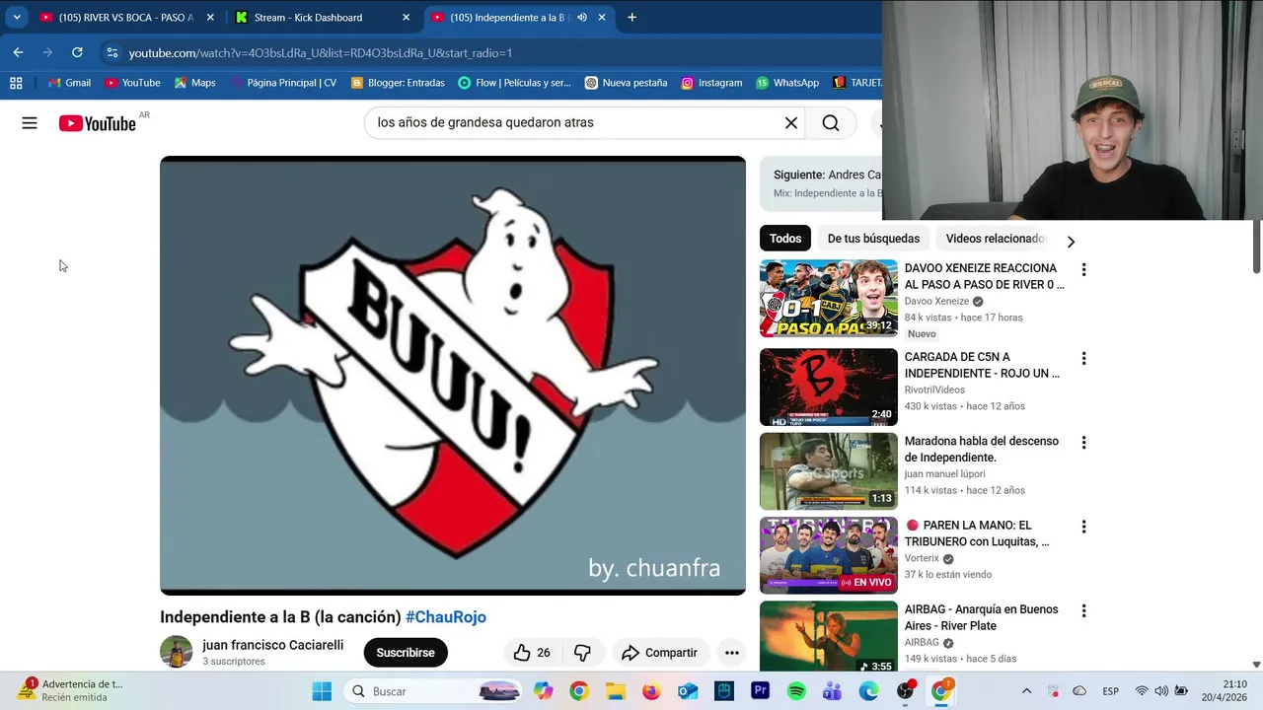This screenshot has width=1263, height=710.
Task: Click the browser address bar URL
Action: 321,53
